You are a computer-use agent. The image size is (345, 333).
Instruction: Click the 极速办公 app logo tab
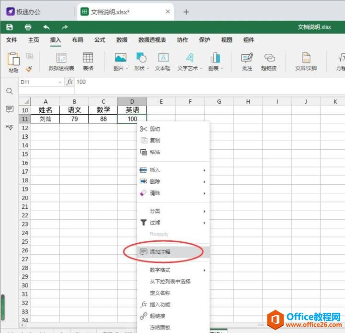click(x=23, y=12)
